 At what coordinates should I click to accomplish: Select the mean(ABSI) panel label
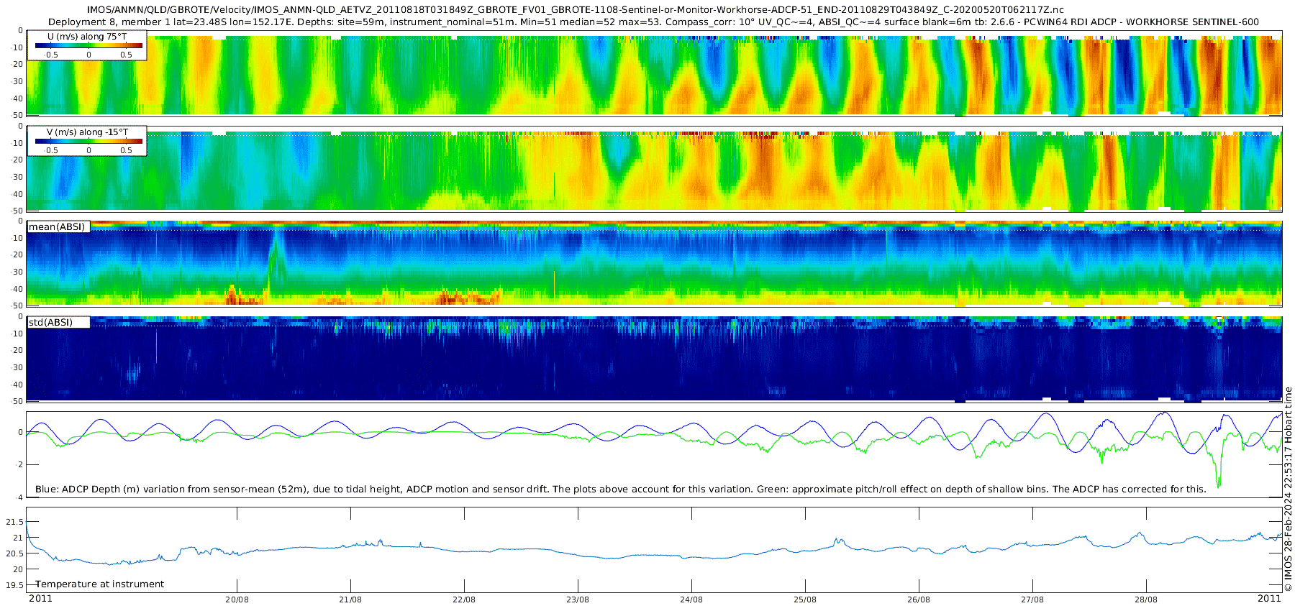click(57, 226)
